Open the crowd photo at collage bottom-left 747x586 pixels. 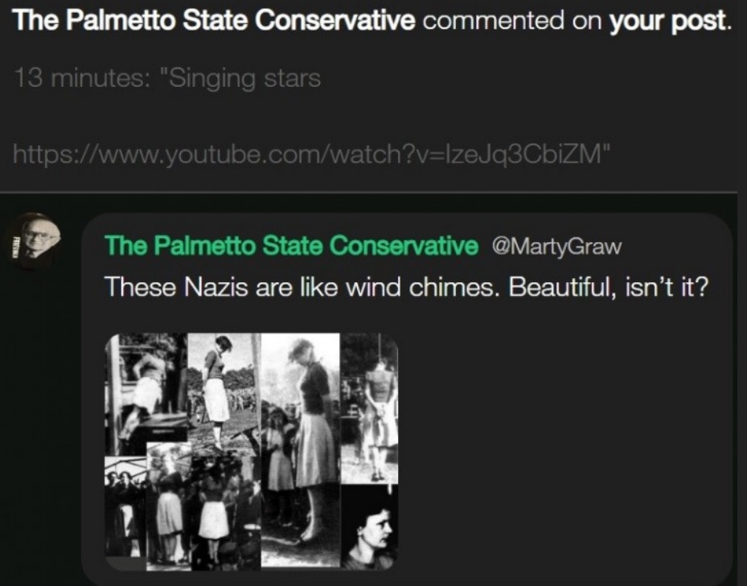[125, 507]
